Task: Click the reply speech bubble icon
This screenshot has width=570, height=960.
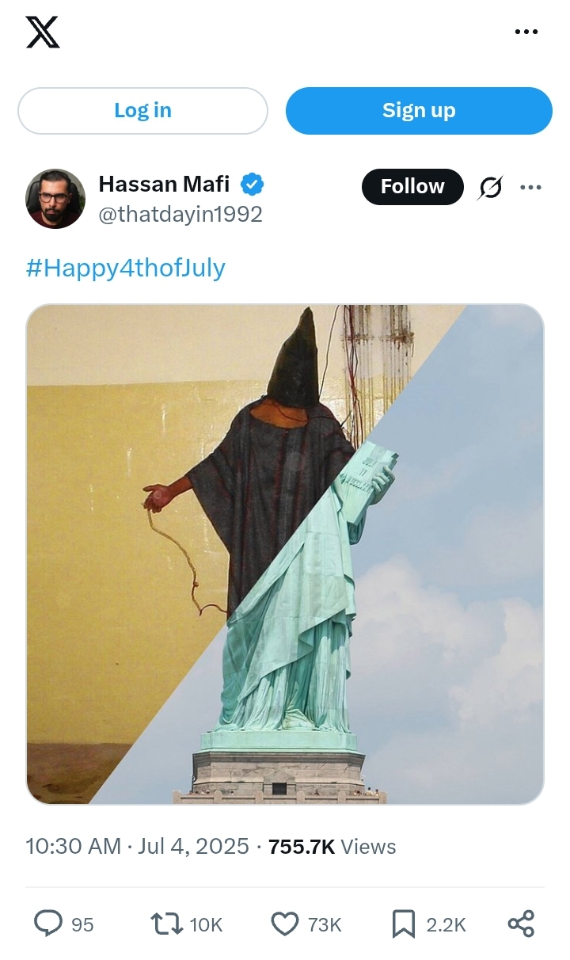Action: pyautogui.click(x=48, y=924)
